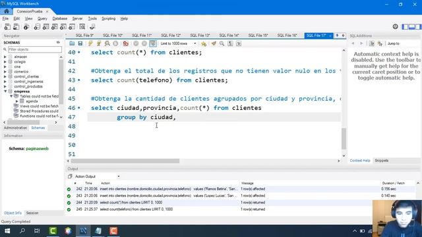Click the stop execution icon
The height and width of the screenshot is (237, 422).
(115, 43)
